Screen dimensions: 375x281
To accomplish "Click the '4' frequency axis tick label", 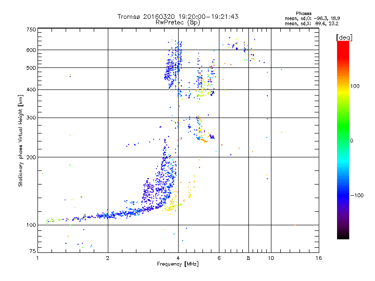I will 178,258.
